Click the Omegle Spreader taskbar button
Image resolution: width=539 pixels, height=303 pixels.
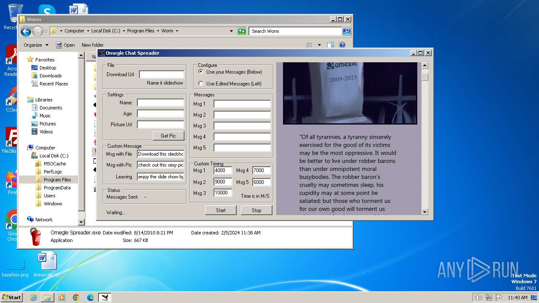tap(105, 298)
